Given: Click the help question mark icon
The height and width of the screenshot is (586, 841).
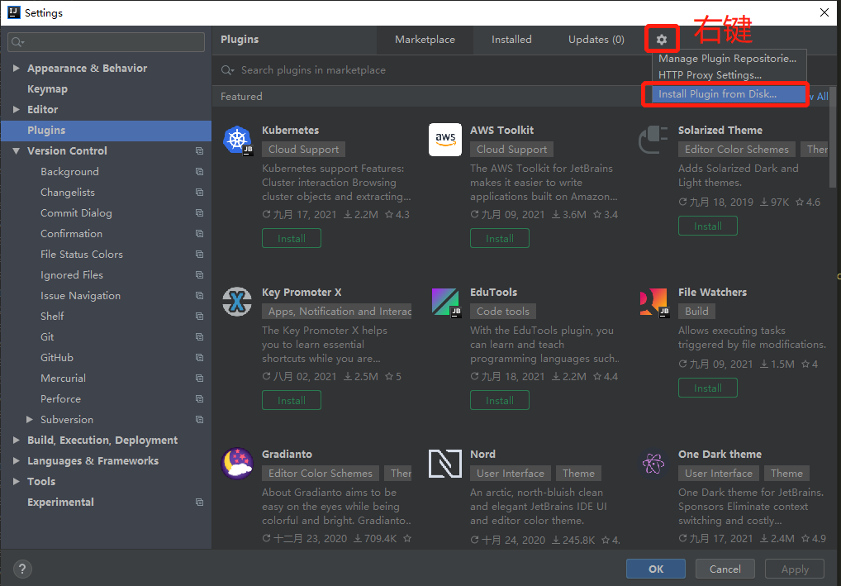Looking at the screenshot, I should 22,569.
